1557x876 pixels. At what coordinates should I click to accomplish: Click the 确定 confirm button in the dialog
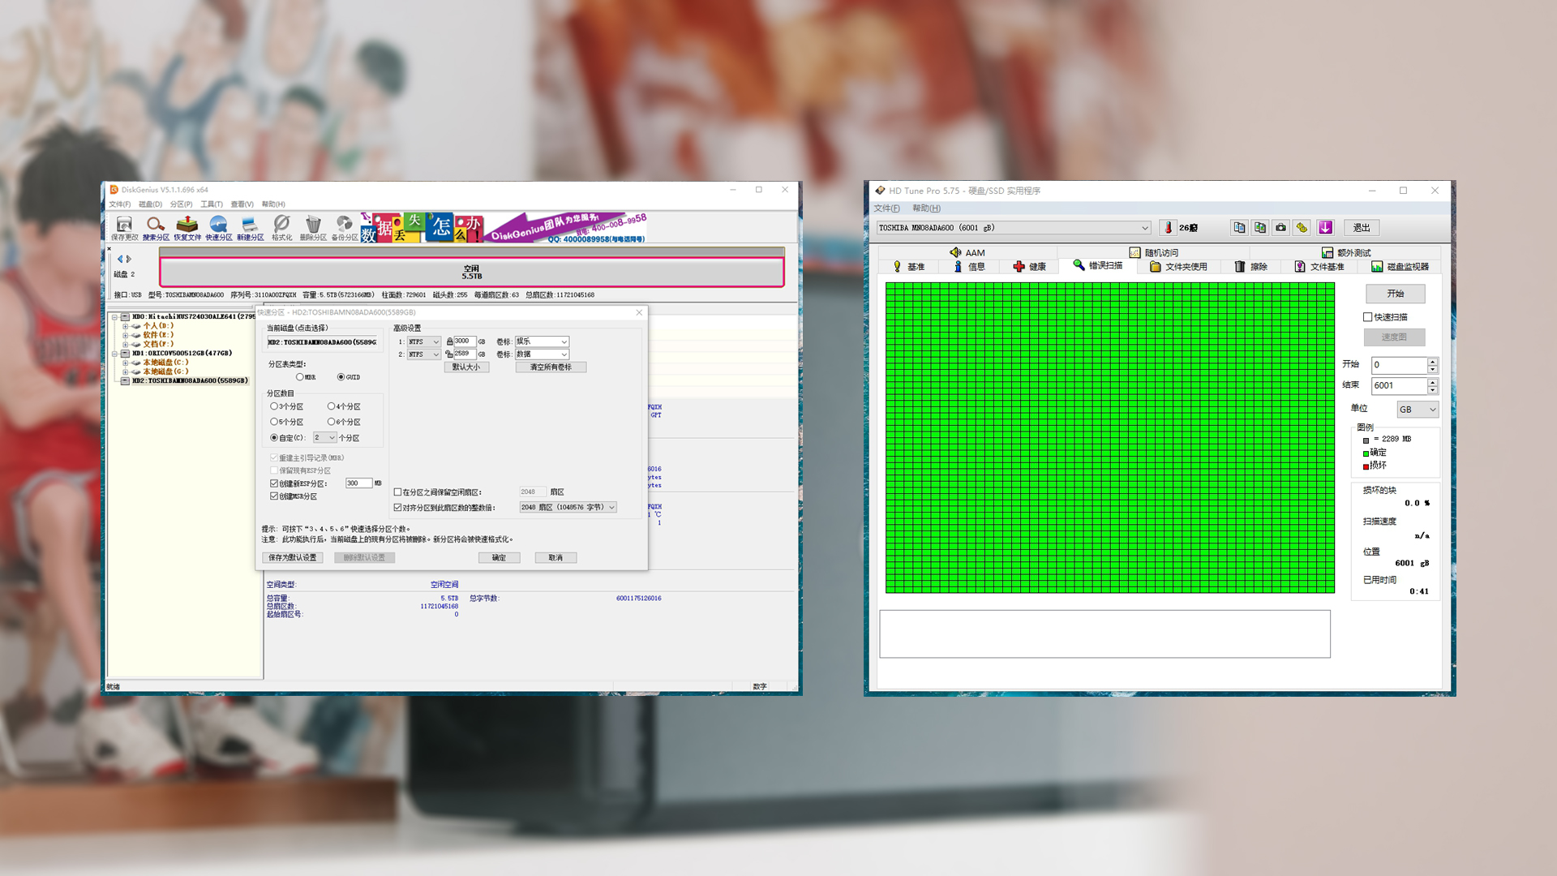click(x=499, y=558)
